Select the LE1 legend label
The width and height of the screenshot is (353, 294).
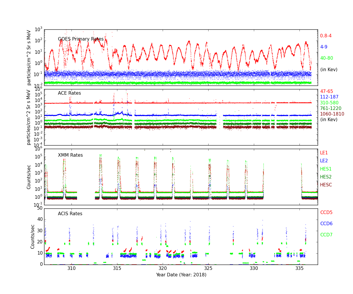pyautogui.click(x=324, y=153)
